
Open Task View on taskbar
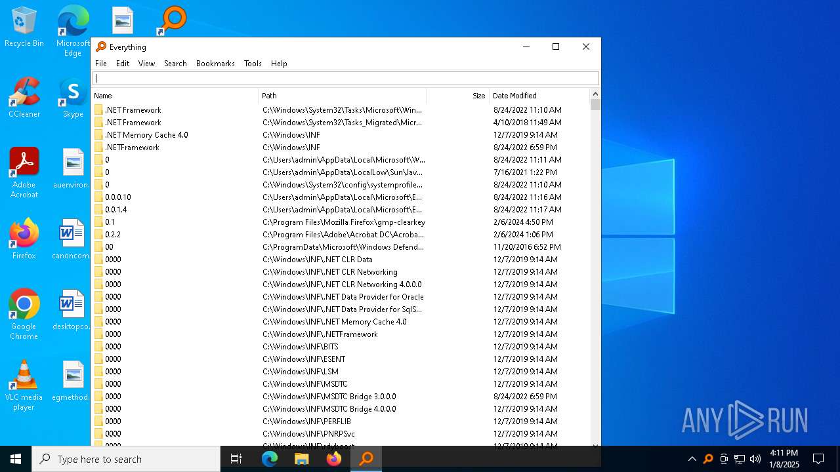coord(236,459)
